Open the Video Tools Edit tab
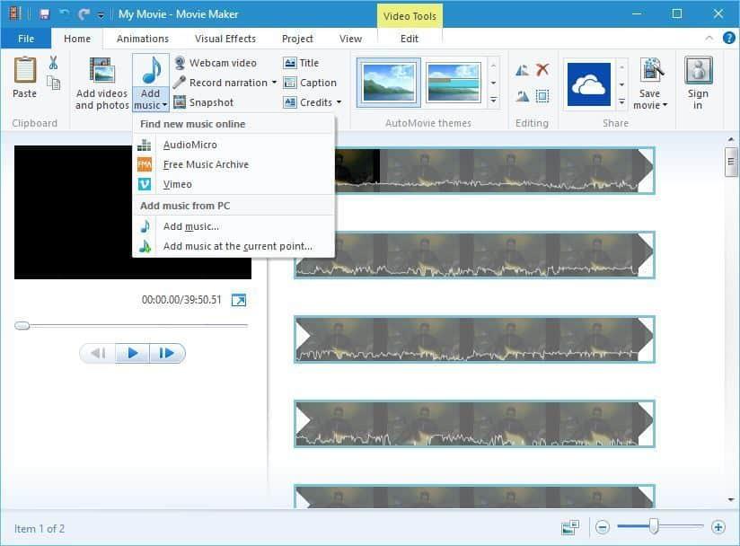Screen dimensions: 740x546 tap(410, 39)
